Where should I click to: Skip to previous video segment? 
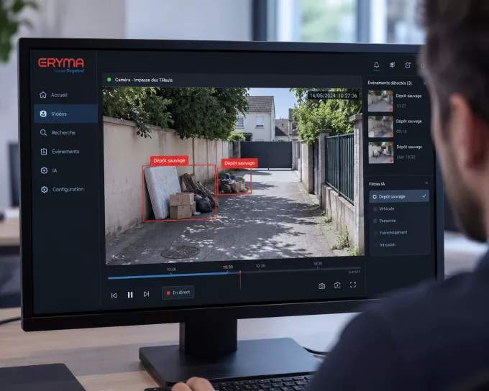point(114,295)
